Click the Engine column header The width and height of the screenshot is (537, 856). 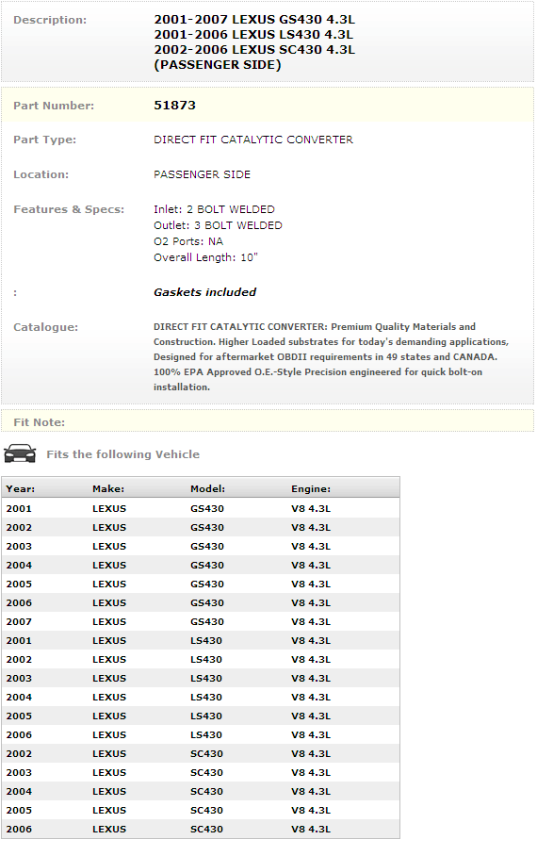(311, 488)
